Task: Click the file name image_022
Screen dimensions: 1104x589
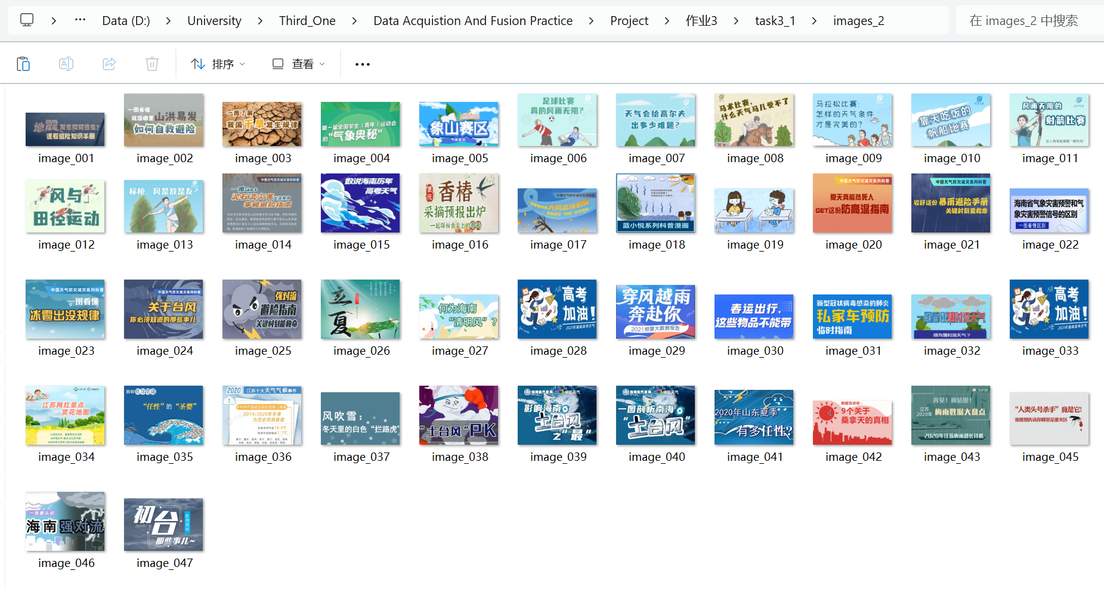Action: click(x=1050, y=245)
